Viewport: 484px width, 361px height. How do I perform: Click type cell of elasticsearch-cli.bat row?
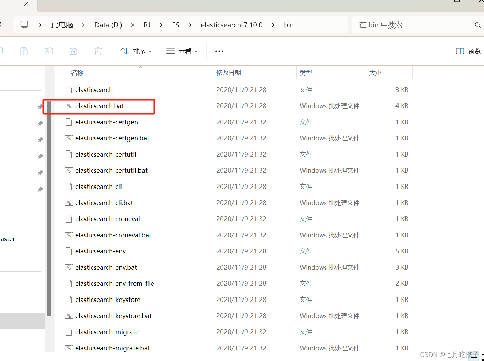coord(330,203)
